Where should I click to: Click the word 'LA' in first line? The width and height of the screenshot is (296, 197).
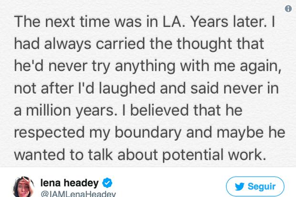coord(174,21)
